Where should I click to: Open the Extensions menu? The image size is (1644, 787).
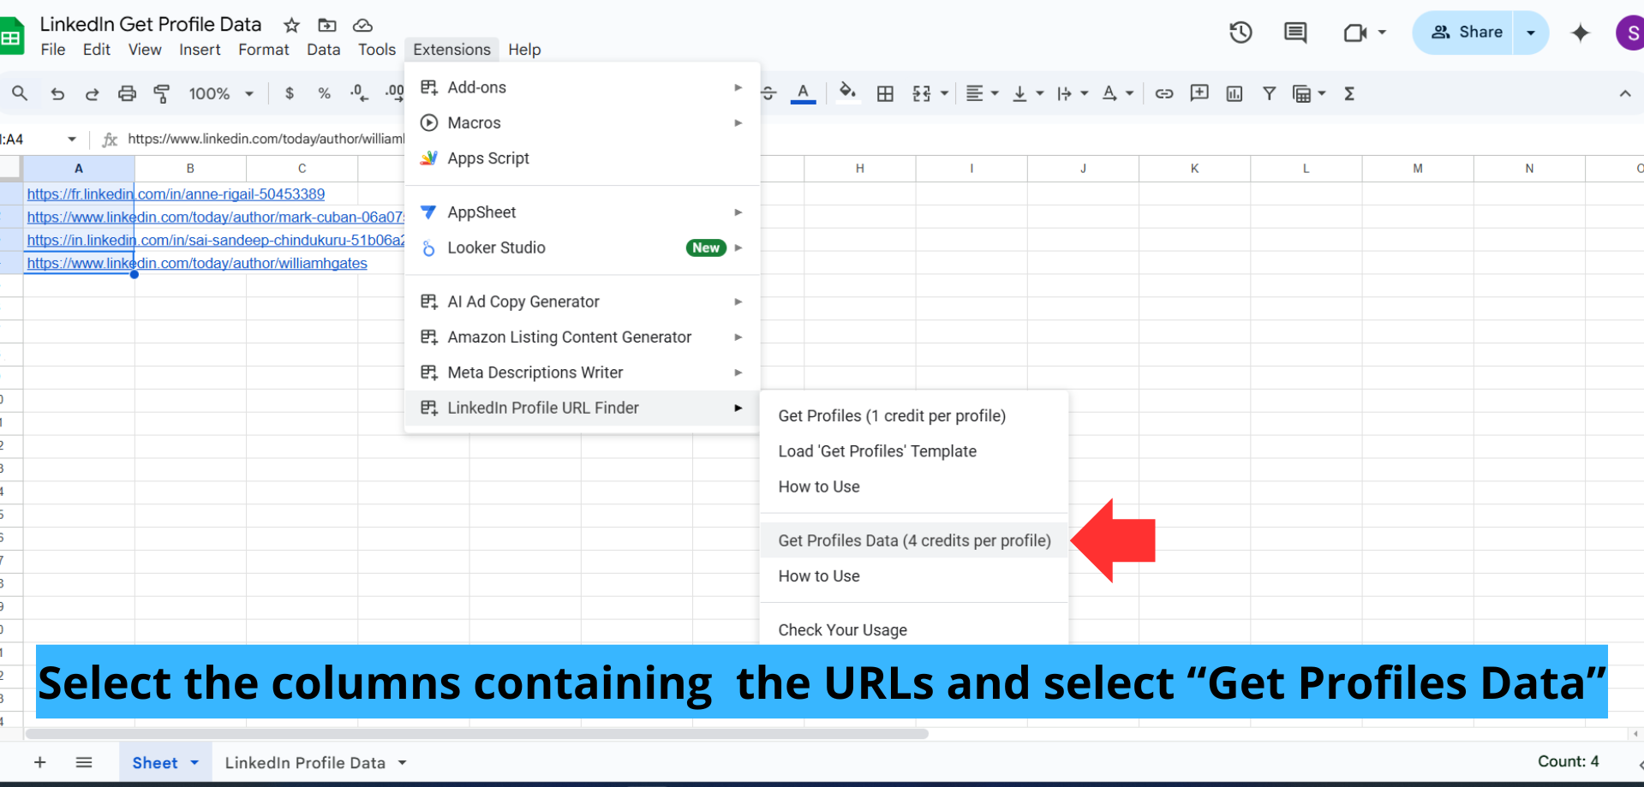coord(451,50)
